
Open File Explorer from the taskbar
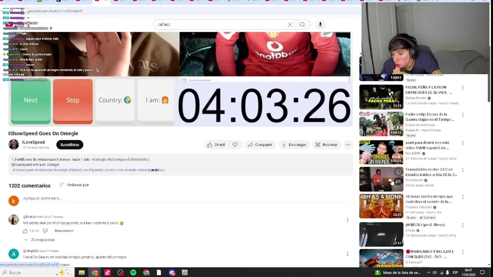pos(82,273)
